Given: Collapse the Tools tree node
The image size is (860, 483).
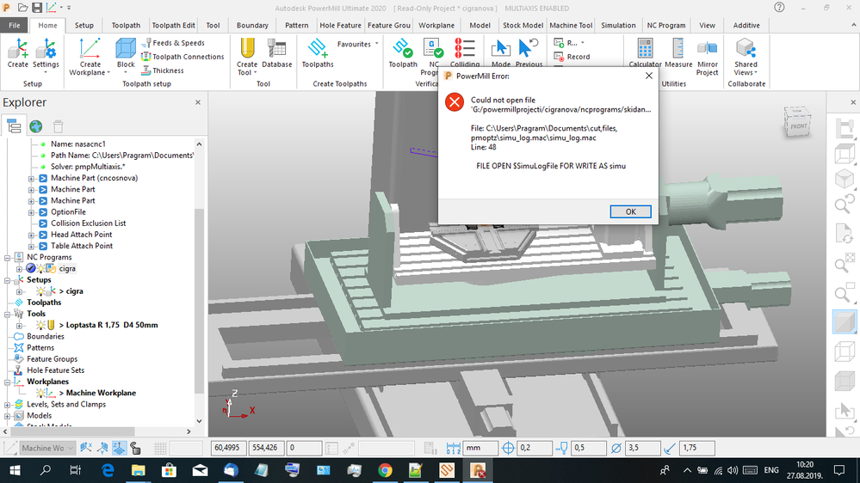Looking at the screenshot, I should [8, 314].
